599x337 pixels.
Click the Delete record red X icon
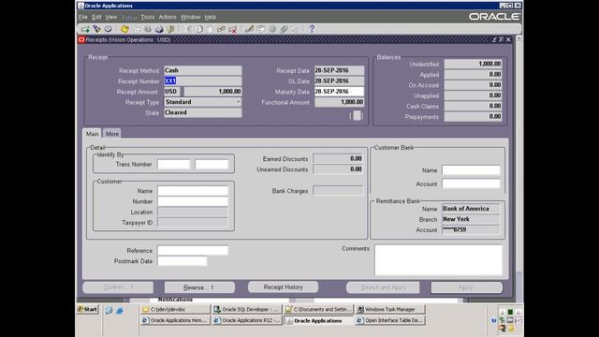click(x=233, y=29)
